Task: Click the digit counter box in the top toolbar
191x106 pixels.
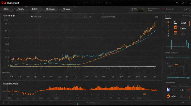Action: [x=137, y=9]
